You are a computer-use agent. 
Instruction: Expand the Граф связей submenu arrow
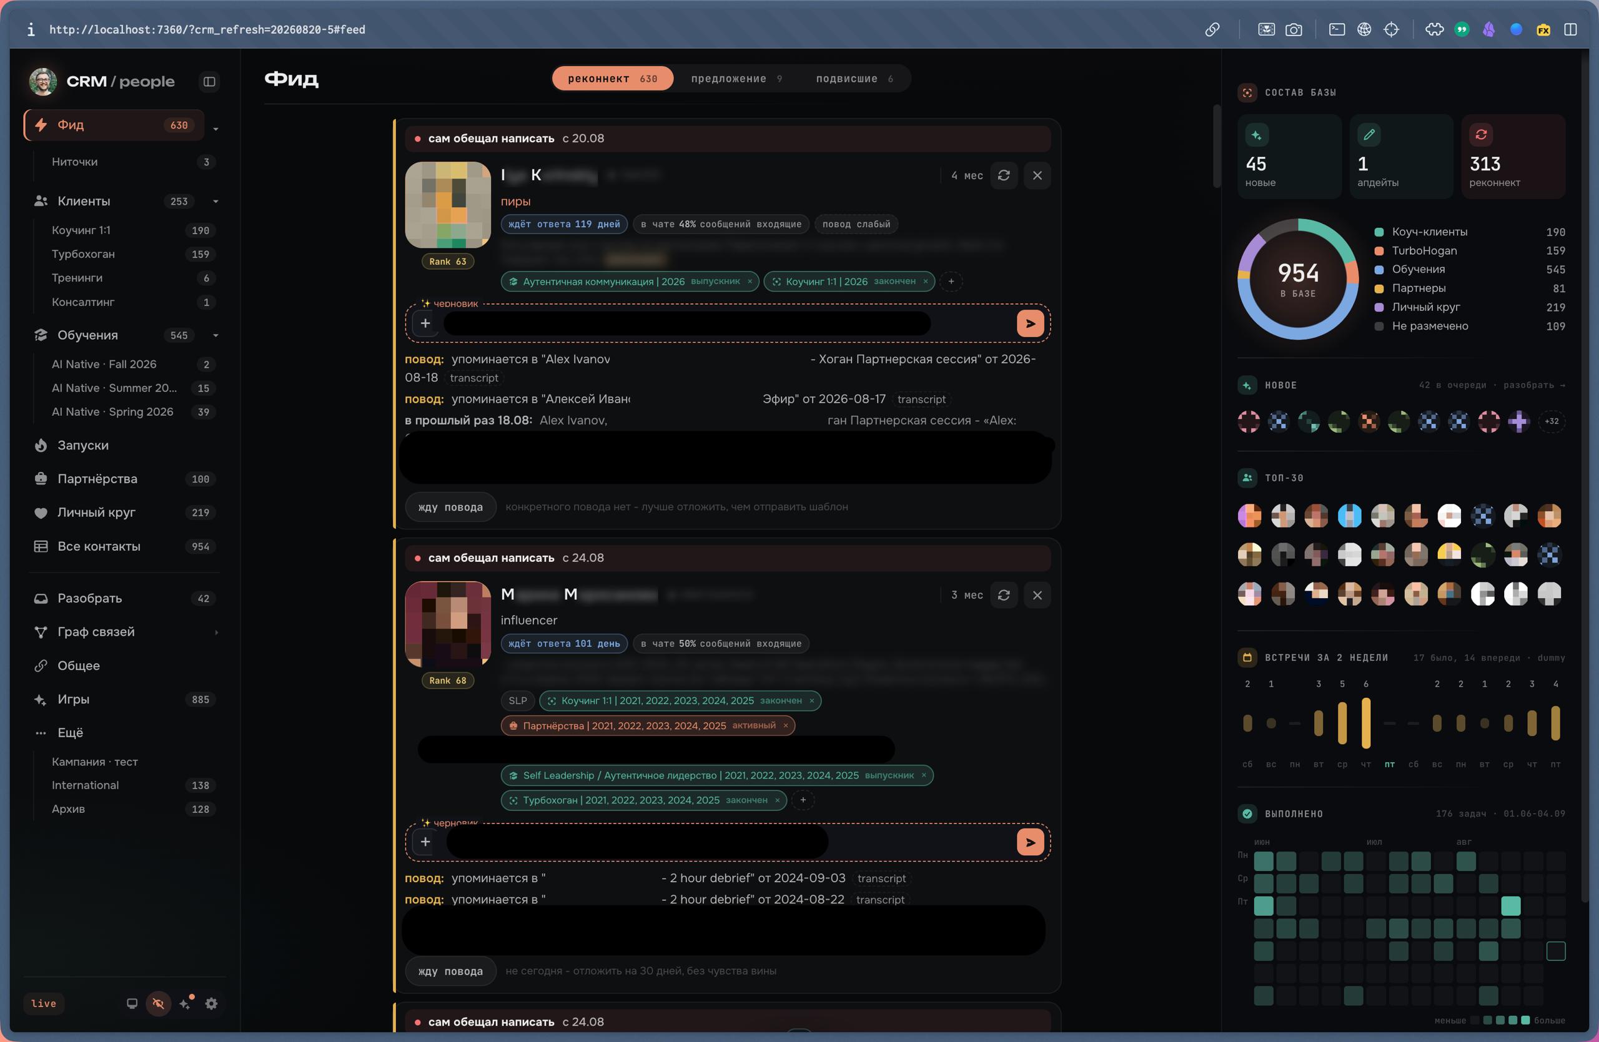pos(215,632)
